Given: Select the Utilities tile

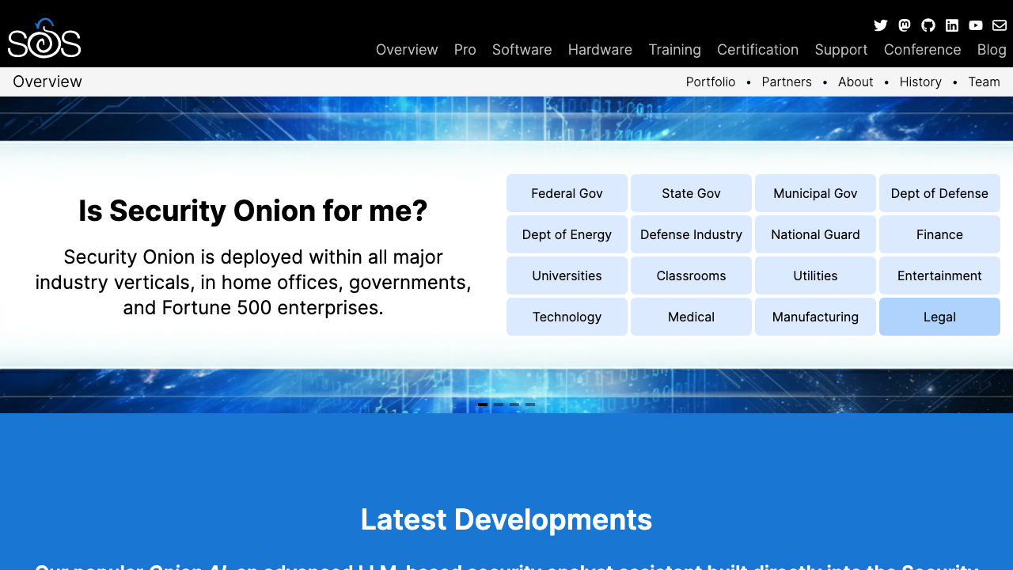Looking at the screenshot, I should coord(815,275).
